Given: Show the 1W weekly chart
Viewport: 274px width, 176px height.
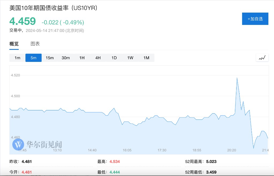Looking at the screenshot, I should tap(130, 58).
